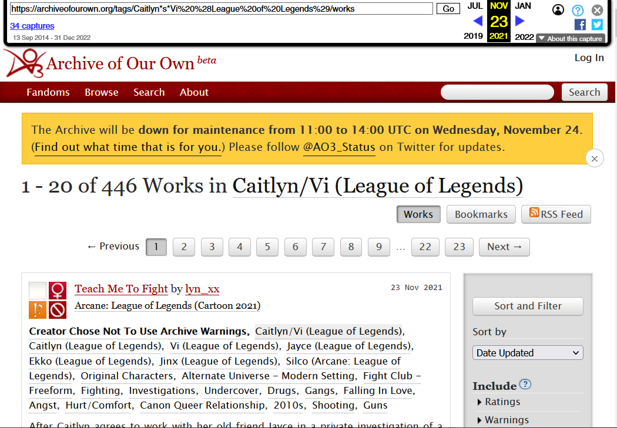Click the Hurt/Comfort tag
The width and height of the screenshot is (617, 428).
[99, 405]
